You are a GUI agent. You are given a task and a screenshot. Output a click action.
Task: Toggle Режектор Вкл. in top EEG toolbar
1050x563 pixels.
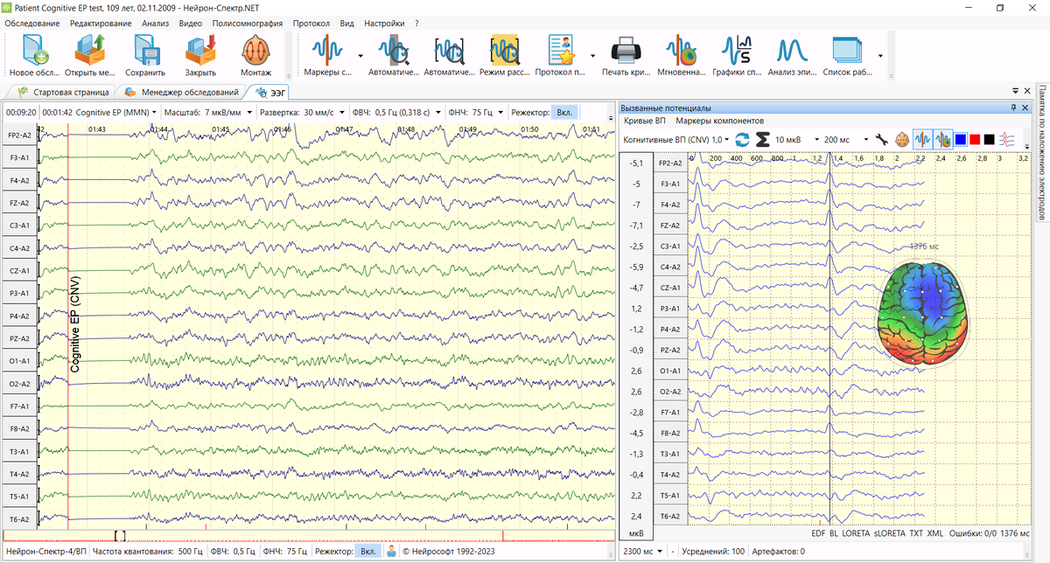click(x=565, y=113)
